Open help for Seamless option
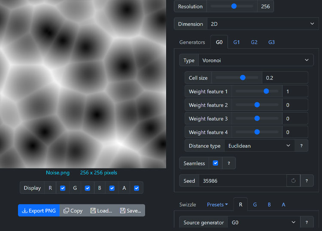This screenshot has height=231, width=322. click(x=228, y=163)
